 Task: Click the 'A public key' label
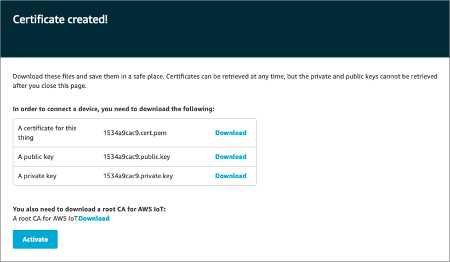pos(36,157)
